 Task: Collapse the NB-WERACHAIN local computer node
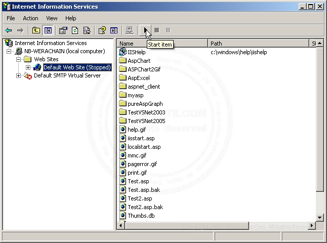(9, 51)
